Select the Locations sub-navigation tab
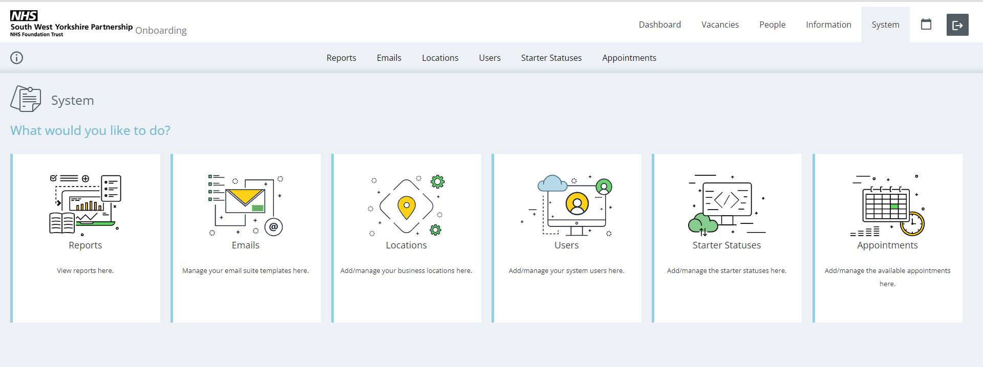The height and width of the screenshot is (367, 983). [440, 58]
